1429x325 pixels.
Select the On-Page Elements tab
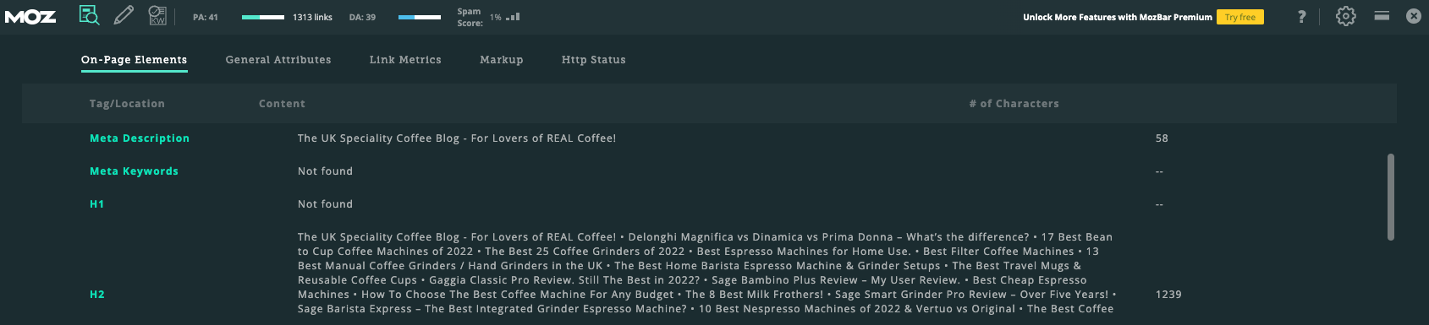click(x=135, y=60)
